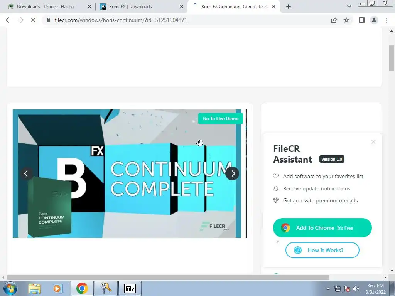Show the next slideshow image
Viewport: 395px width, 296px height.
232,173
